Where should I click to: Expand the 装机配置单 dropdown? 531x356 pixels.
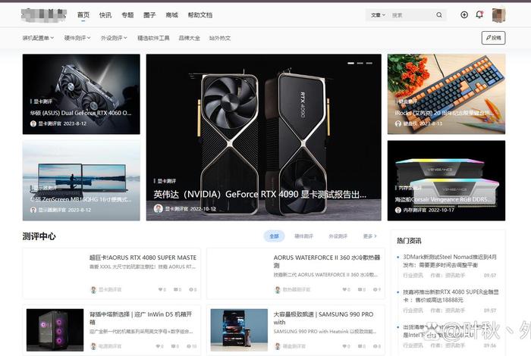pyautogui.click(x=38, y=38)
